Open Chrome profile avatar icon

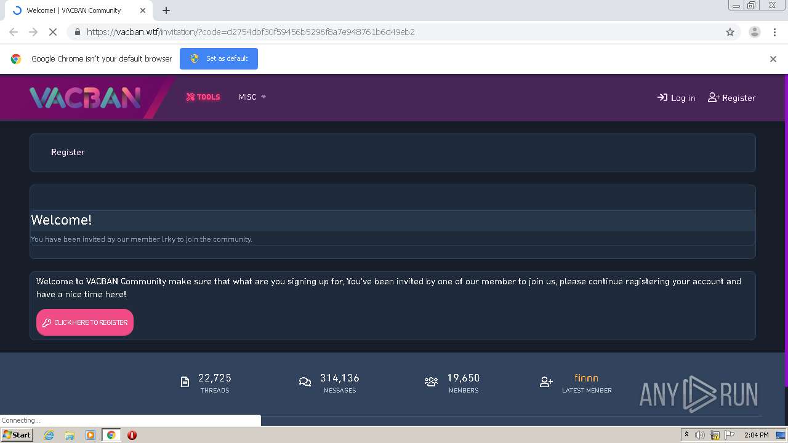tap(754, 32)
